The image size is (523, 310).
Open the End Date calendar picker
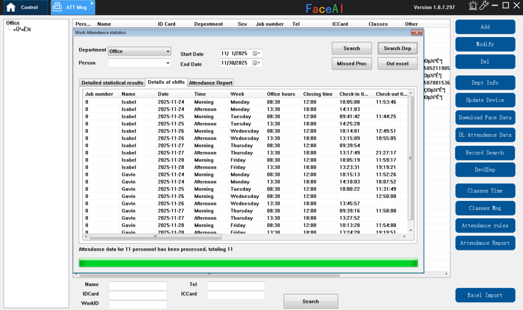(256, 63)
